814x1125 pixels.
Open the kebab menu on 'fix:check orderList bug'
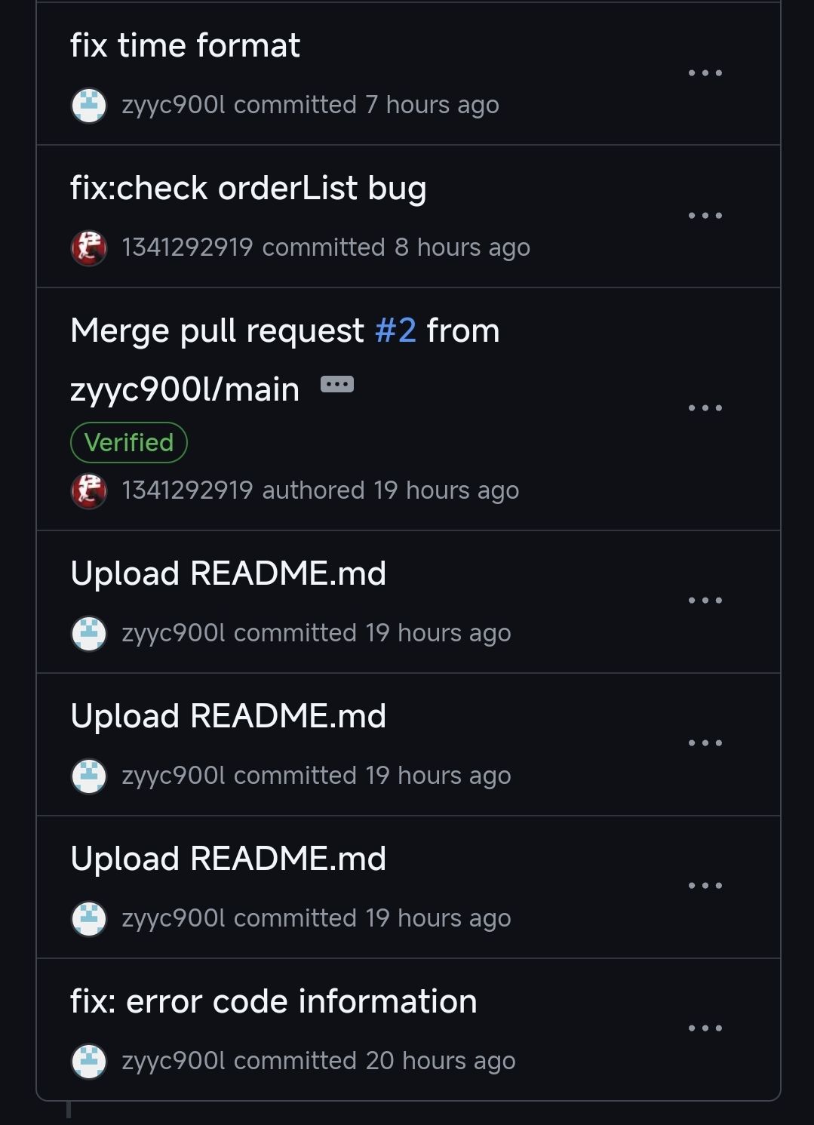[705, 214]
